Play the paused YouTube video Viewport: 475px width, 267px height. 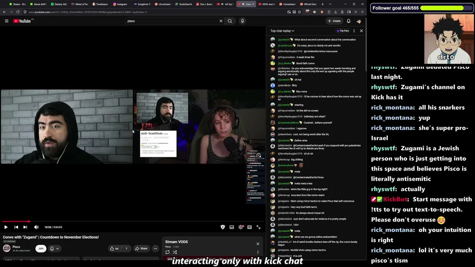point(6,227)
